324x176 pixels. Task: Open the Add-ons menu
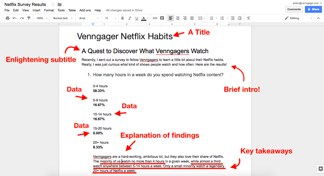(85, 10)
